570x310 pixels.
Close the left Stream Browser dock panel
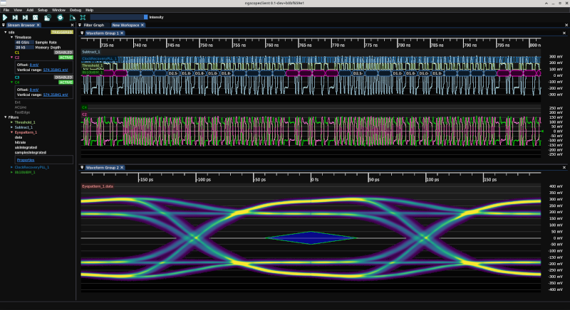pyautogui.click(x=72, y=25)
